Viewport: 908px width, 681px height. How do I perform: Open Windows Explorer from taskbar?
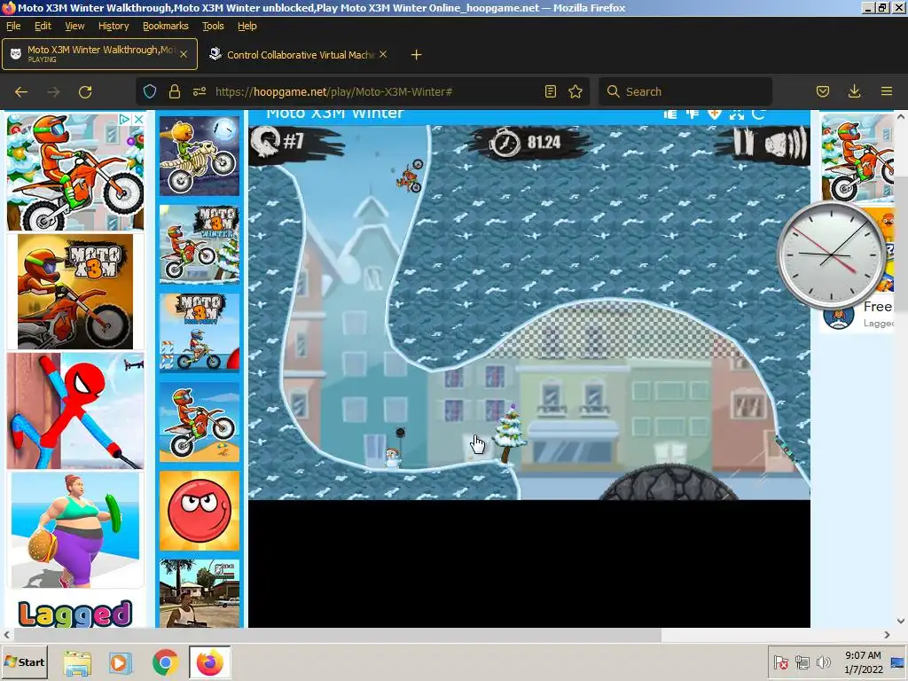(x=78, y=663)
